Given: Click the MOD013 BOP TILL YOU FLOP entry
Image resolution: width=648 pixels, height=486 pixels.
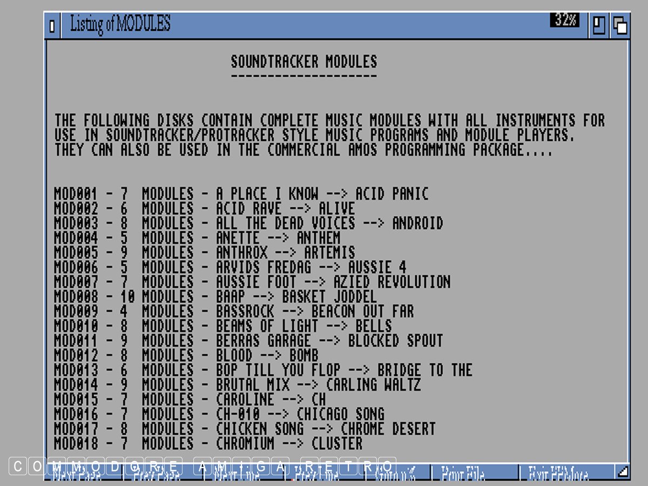Looking at the screenshot, I should 263,370.
